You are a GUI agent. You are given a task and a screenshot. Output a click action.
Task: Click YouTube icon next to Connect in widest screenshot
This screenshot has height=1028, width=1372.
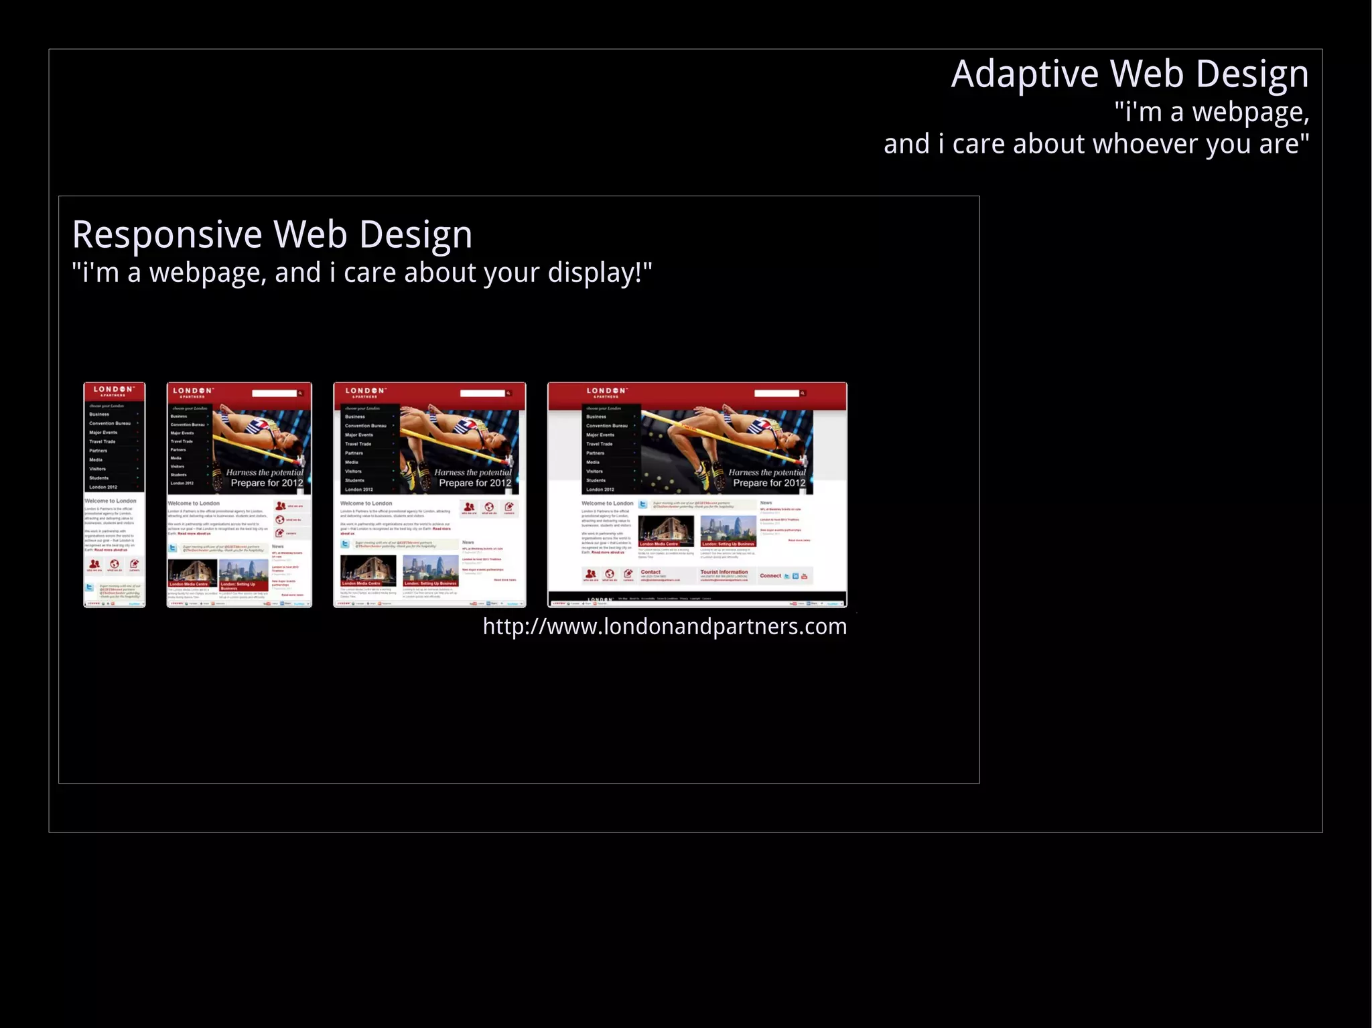point(804,576)
